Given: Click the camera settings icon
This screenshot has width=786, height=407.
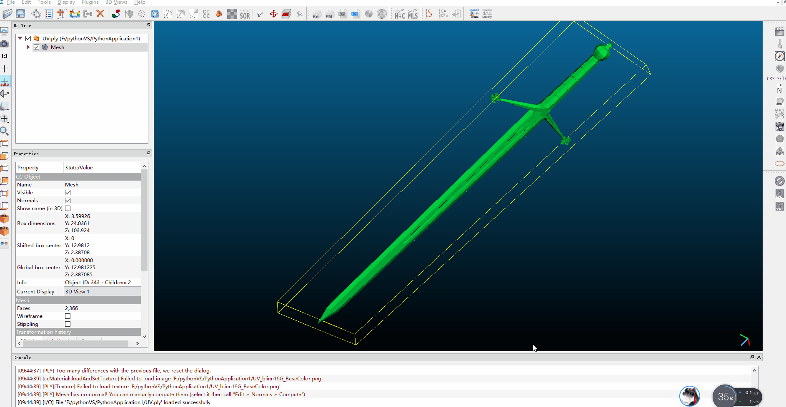Looking at the screenshot, I should (5, 43).
